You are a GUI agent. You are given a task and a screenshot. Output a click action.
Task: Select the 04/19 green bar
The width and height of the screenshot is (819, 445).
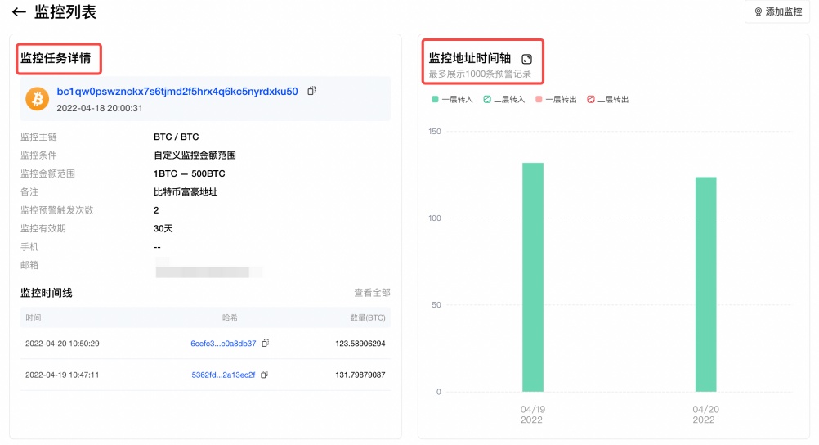click(533, 277)
